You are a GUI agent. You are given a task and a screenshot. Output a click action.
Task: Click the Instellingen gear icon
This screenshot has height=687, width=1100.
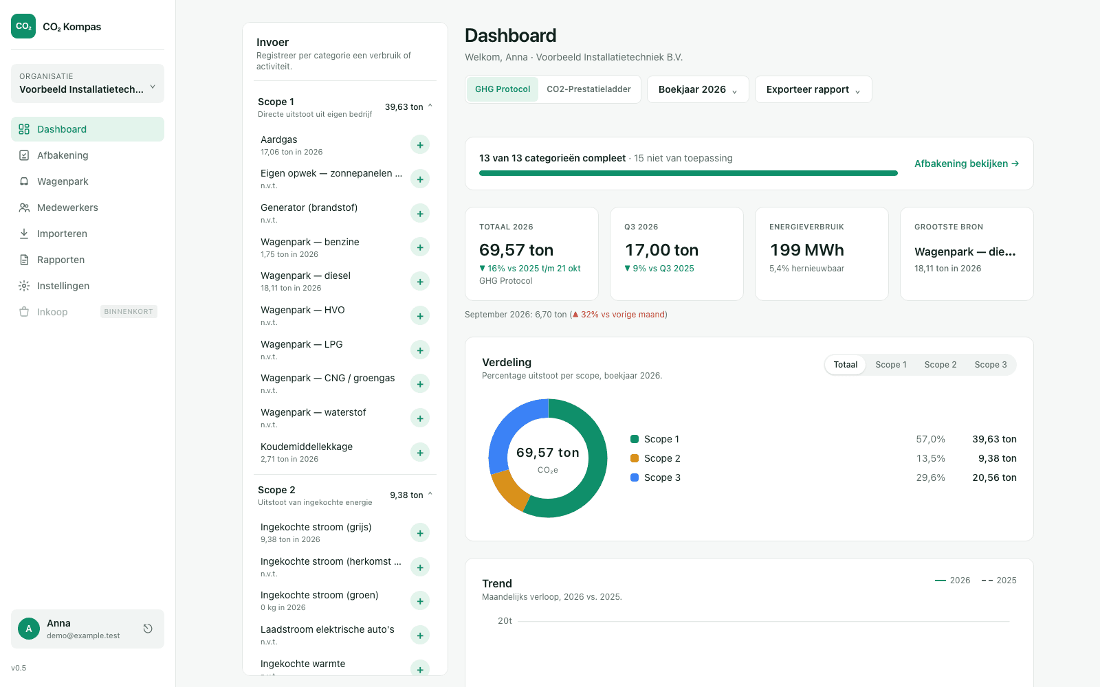(24, 286)
